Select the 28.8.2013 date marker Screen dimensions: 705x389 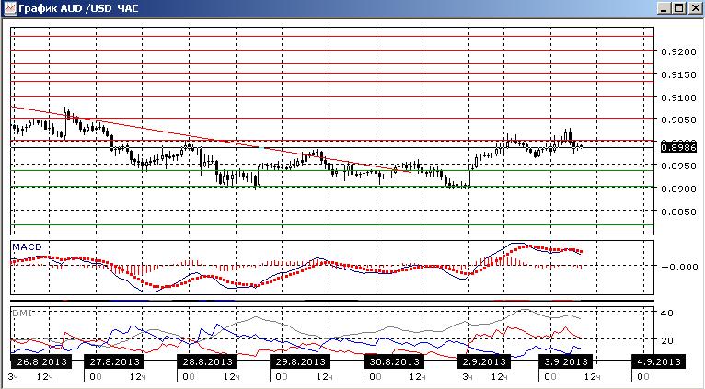(x=207, y=361)
